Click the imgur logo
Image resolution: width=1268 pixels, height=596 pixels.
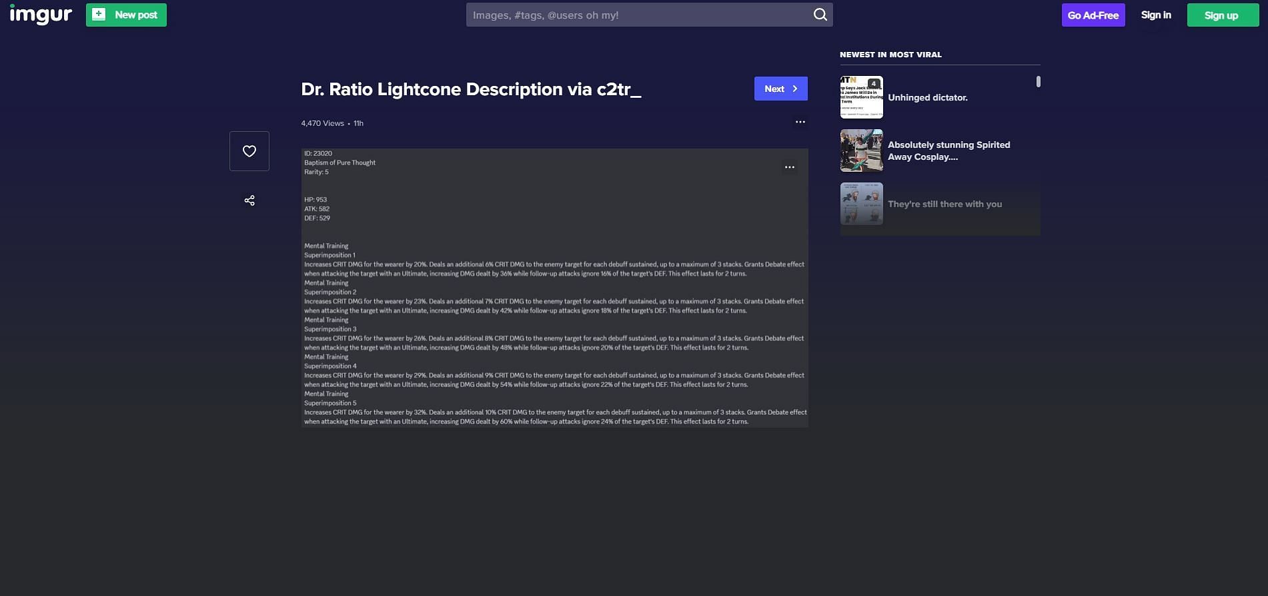click(41, 15)
